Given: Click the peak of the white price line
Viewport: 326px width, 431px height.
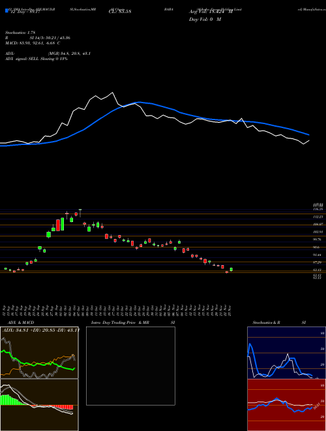Looking at the screenshot, I should coord(112,93).
